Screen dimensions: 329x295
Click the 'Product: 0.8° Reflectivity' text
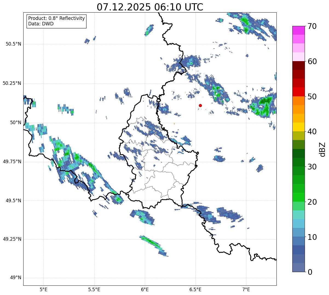click(57, 18)
